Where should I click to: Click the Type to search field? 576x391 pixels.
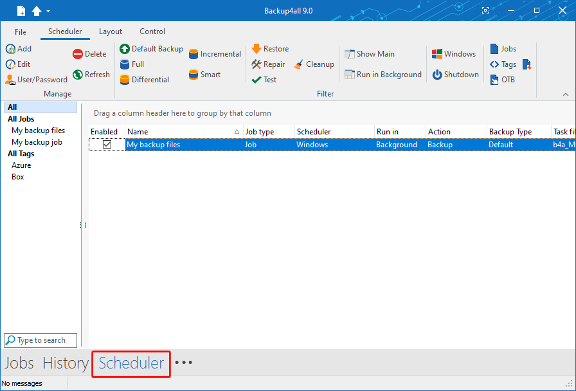[x=40, y=340]
